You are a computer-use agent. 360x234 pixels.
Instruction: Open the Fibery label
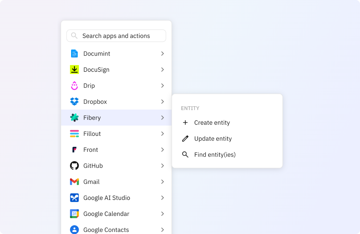click(92, 118)
